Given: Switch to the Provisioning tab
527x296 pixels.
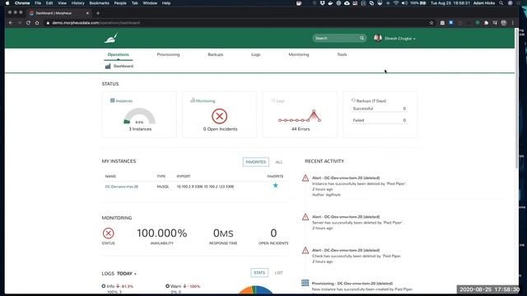Looking at the screenshot, I should click(168, 54).
